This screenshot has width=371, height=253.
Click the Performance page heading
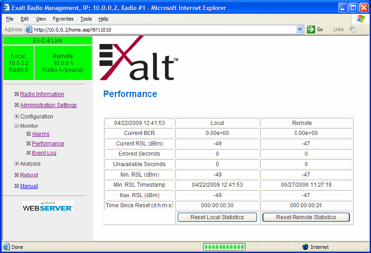pyautogui.click(x=130, y=94)
